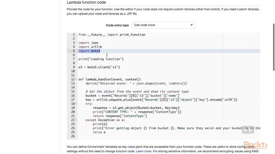Click the highlighted 'import boto3' line
The height and width of the screenshot is (154, 275).
[89, 51]
